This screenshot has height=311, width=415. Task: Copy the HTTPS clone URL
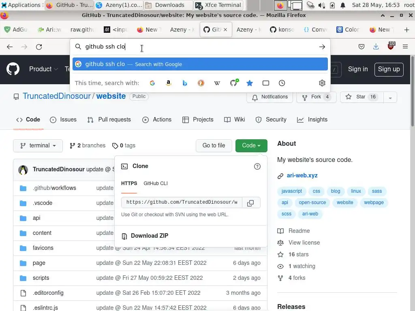click(x=250, y=203)
